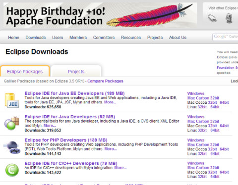
Task: Click the grey microphone-like icon beside the USB drive
Action: click(229, 18)
